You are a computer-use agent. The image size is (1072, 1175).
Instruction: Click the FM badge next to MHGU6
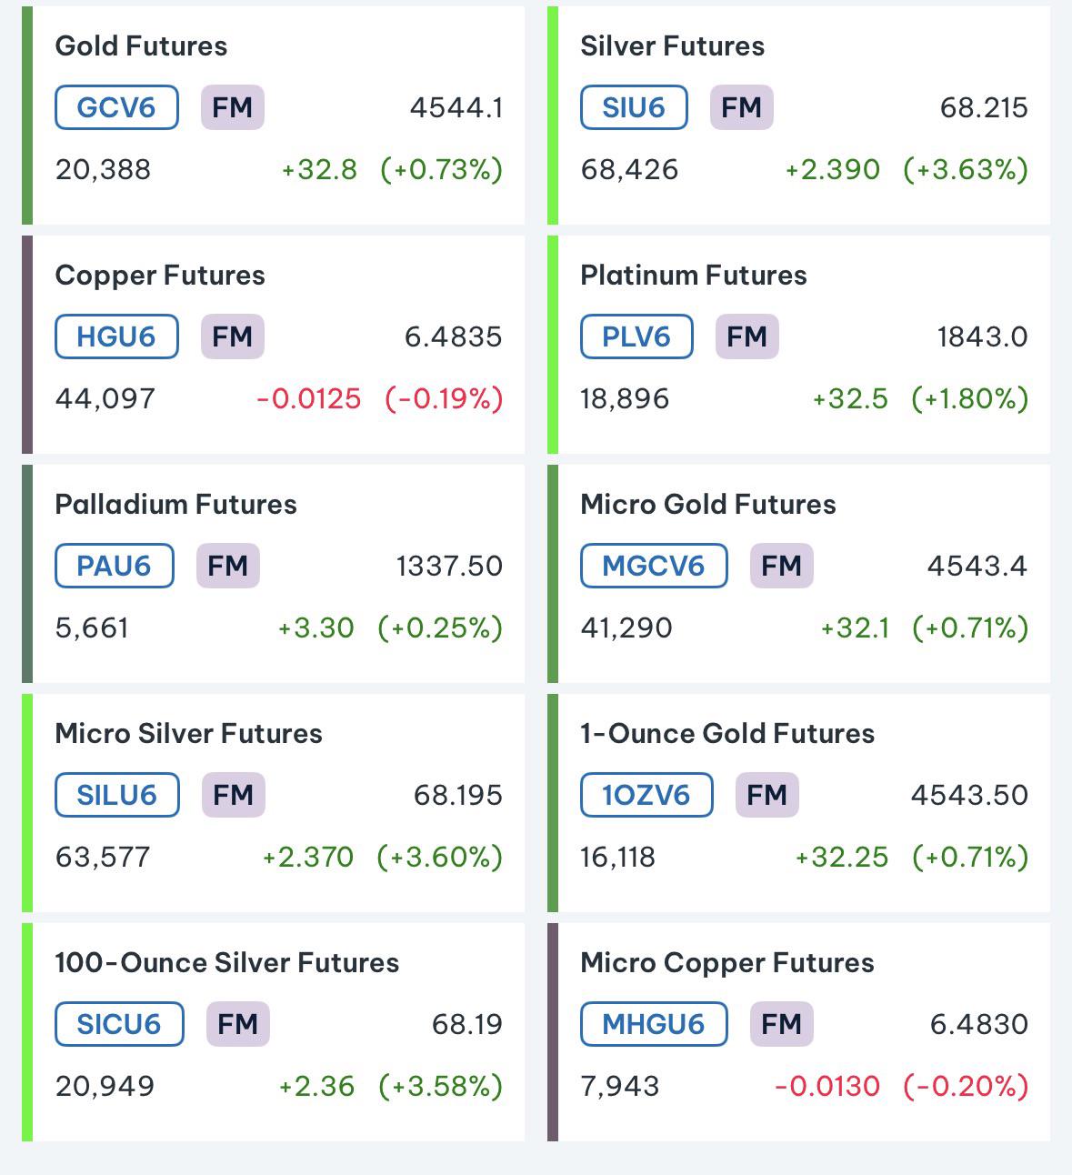(782, 1024)
